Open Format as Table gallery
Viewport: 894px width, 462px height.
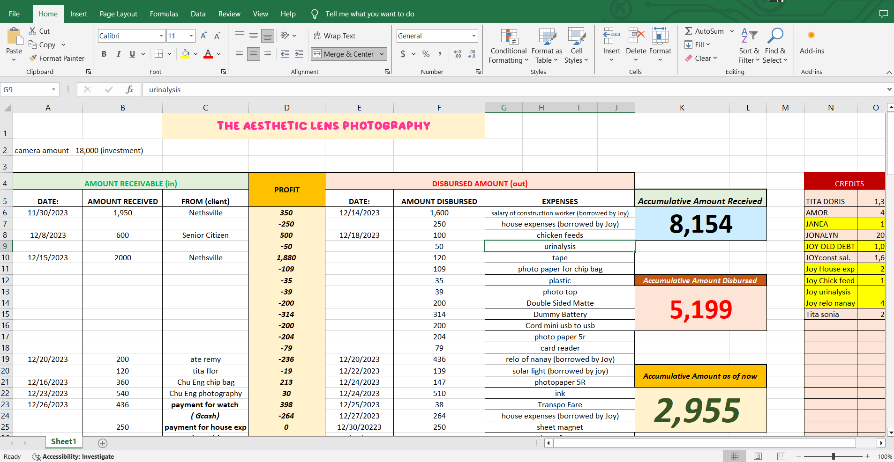[x=547, y=46]
